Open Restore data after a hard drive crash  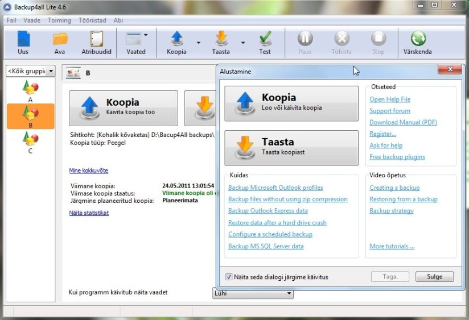click(x=277, y=223)
